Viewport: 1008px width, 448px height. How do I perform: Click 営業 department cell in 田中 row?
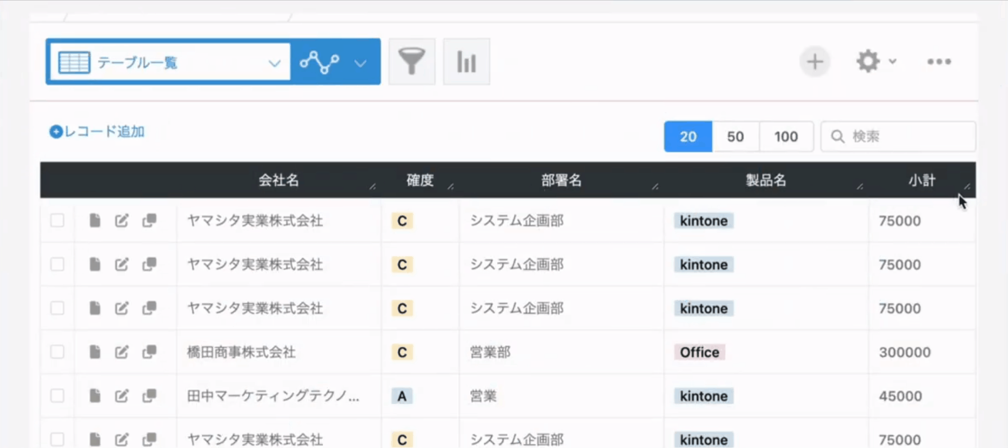pos(483,396)
